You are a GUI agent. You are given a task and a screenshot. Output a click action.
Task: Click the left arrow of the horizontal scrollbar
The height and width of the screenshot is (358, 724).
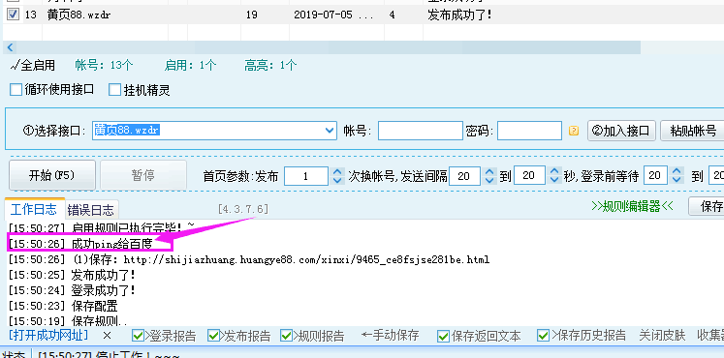tap(10, 47)
